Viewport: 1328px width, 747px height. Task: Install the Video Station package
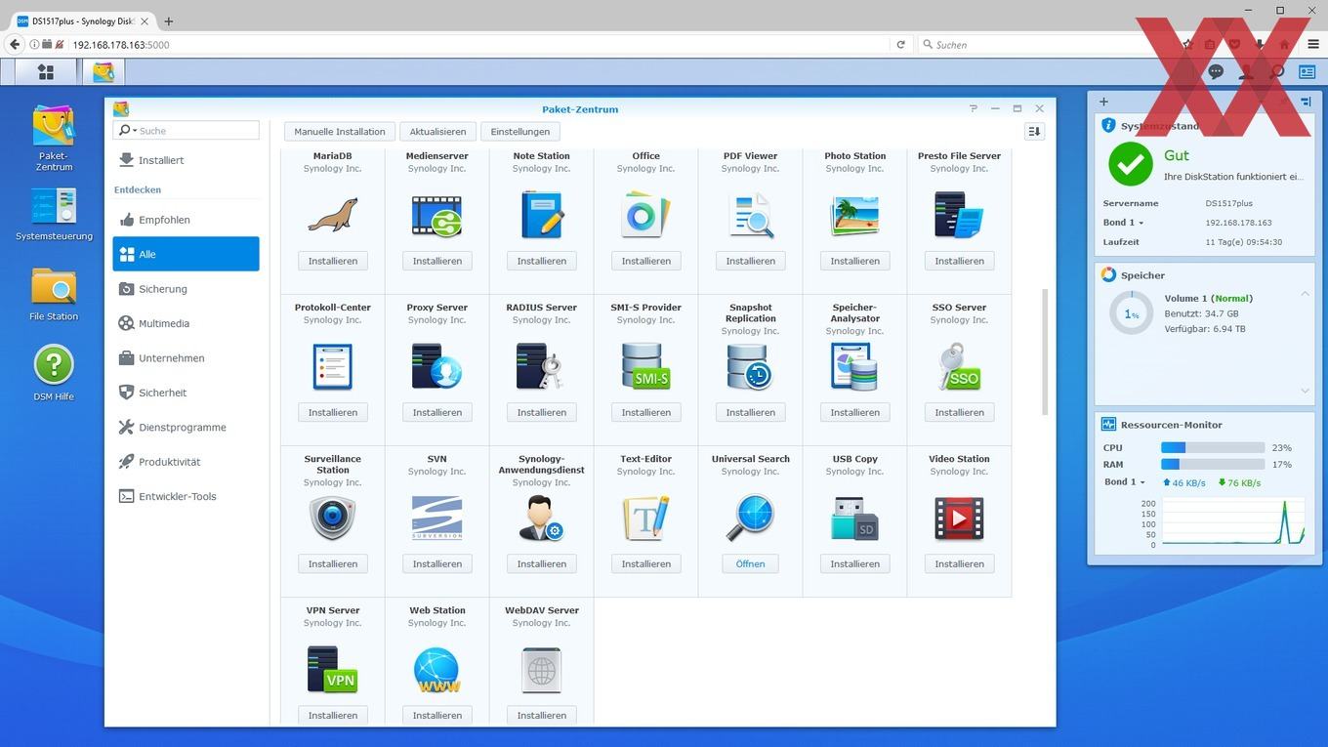959,563
